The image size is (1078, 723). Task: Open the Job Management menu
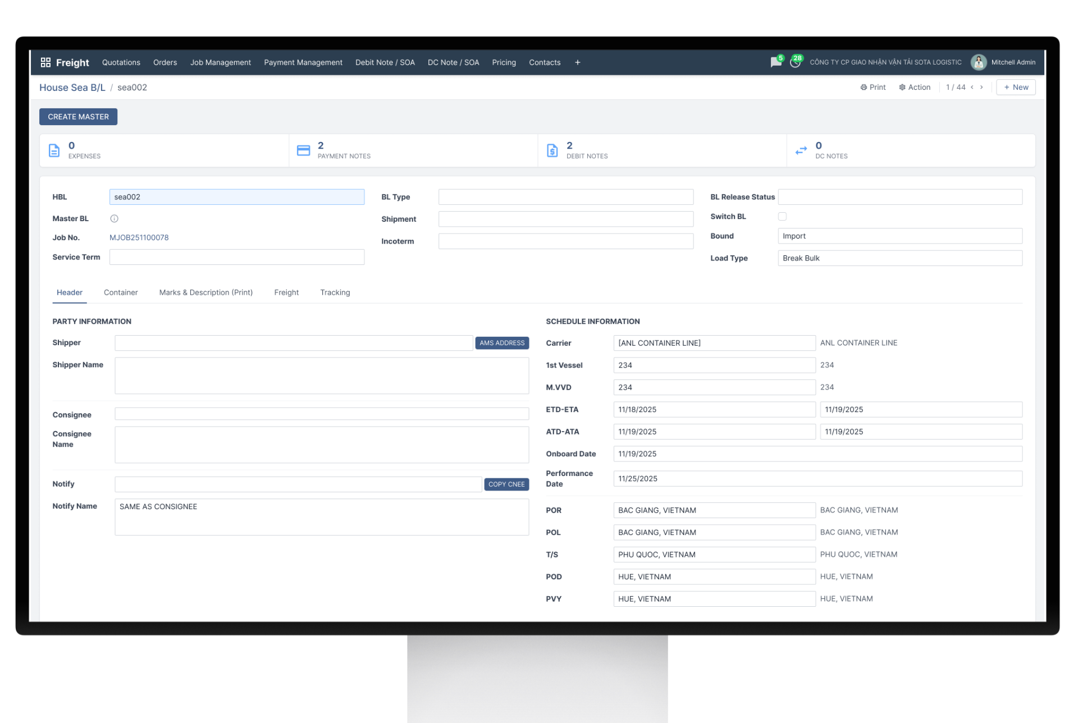[x=220, y=62]
